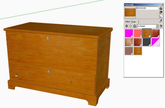Set material to default paint icon
Image resolution: width=165 pixels, height=108 pixels.
161,16
